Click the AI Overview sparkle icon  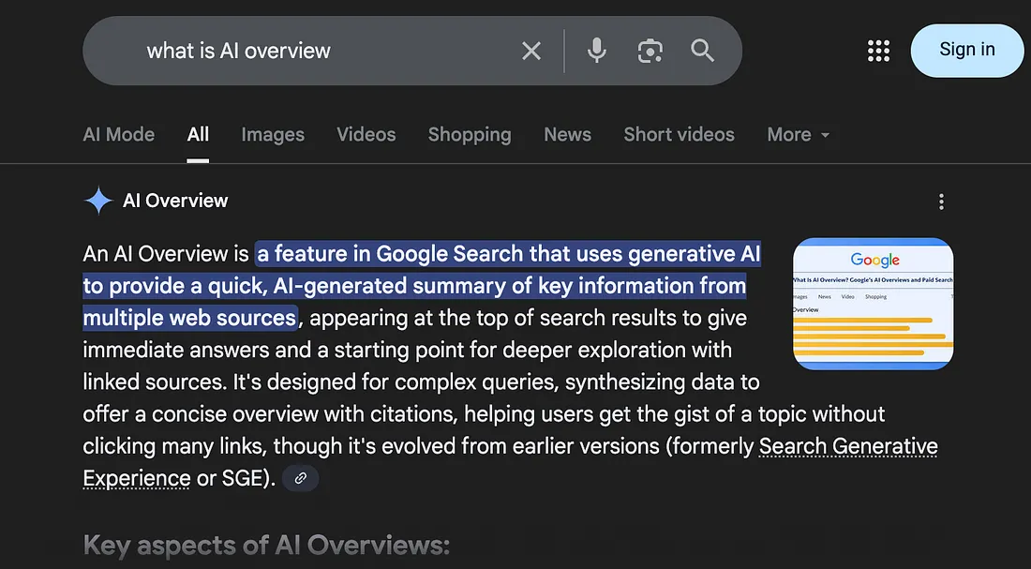point(97,201)
